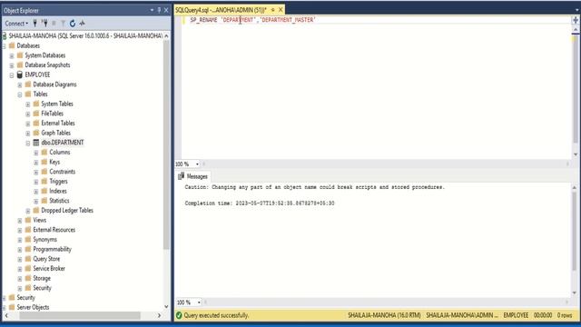Expand the System Tables node
581x327 pixels.
pos(28,104)
